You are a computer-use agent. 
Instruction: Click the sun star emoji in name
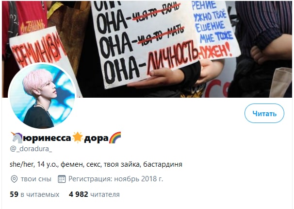click(78, 138)
